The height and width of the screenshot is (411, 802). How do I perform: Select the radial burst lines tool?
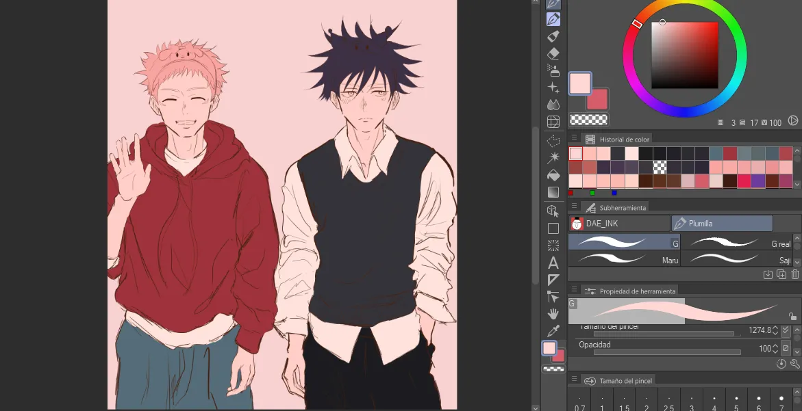(553, 246)
